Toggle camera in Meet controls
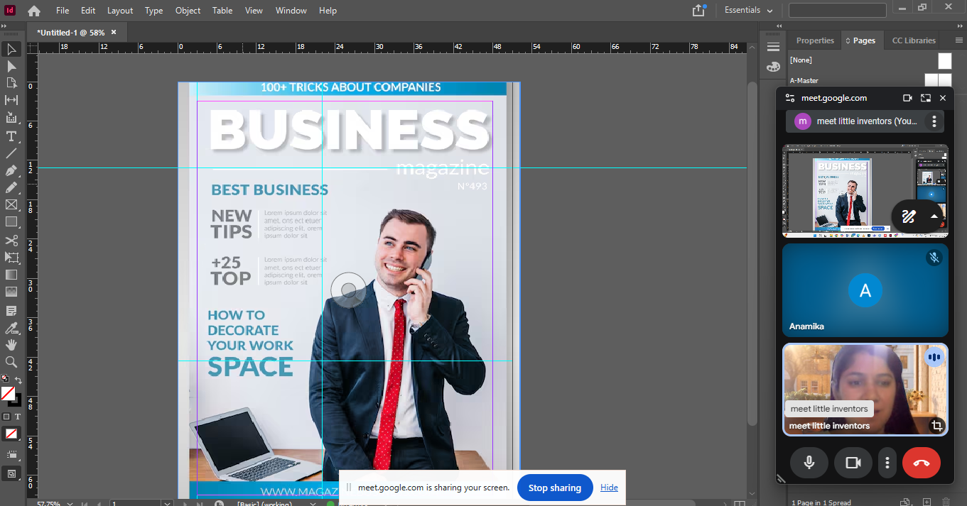 pyautogui.click(x=853, y=463)
